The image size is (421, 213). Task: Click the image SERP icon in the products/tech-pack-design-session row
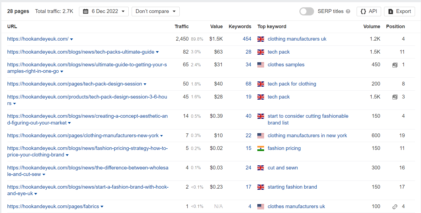pyautogui.click(x=395, y=97)
